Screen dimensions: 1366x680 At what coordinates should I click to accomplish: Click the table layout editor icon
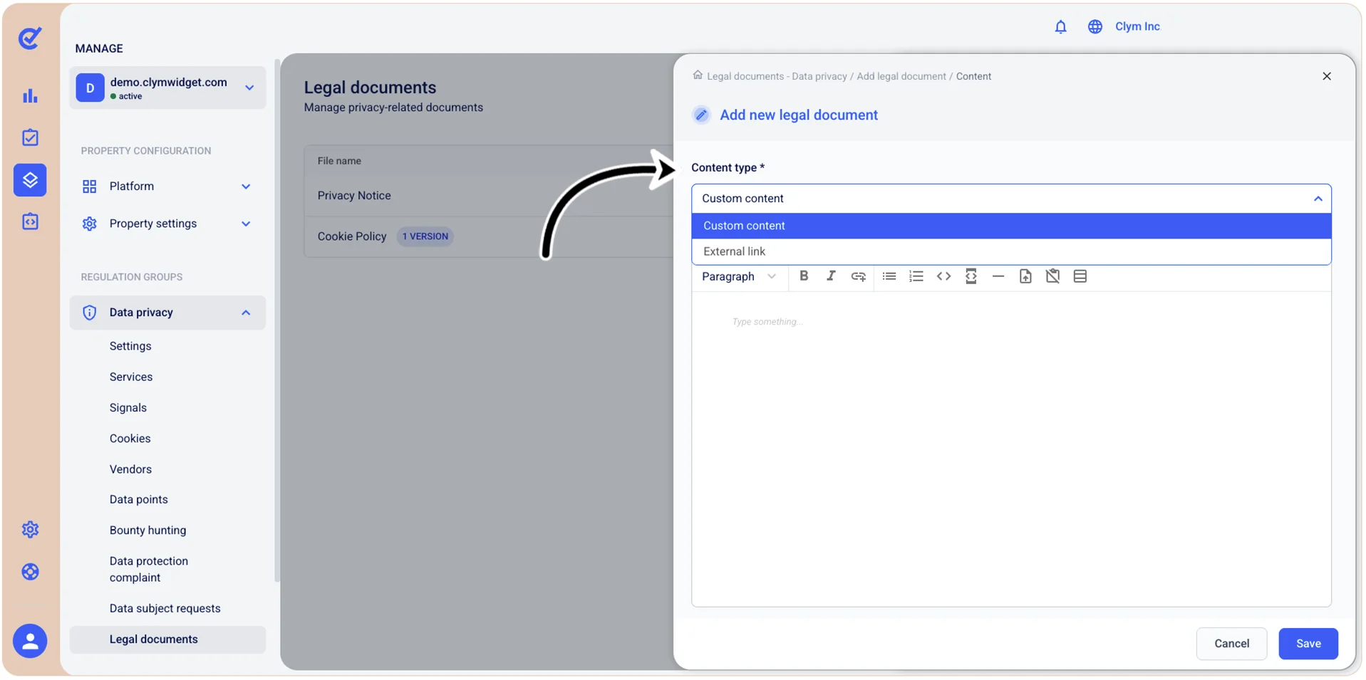(x=1080, y=276)
